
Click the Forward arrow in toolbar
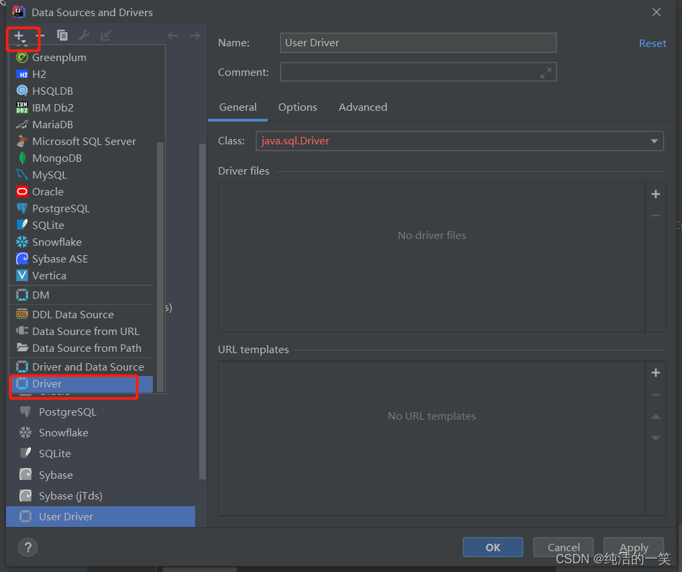[194, 36]
